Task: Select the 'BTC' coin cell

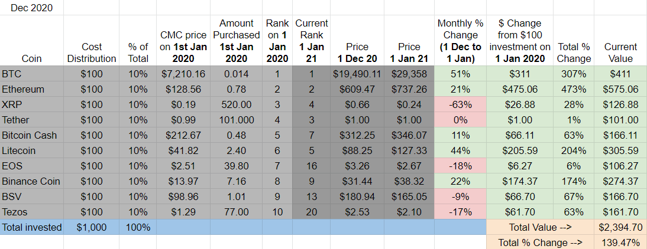Action: coord(32,74)
